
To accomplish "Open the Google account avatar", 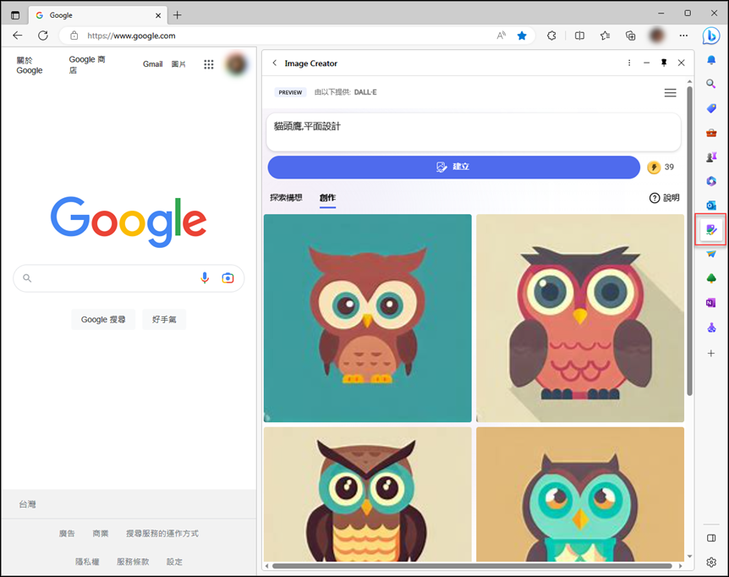I will (x=236, y=64).
